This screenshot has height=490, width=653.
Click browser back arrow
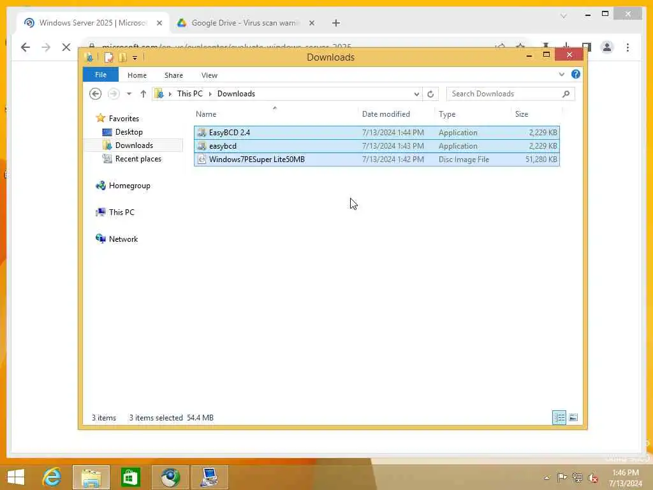tap(26, 47)
